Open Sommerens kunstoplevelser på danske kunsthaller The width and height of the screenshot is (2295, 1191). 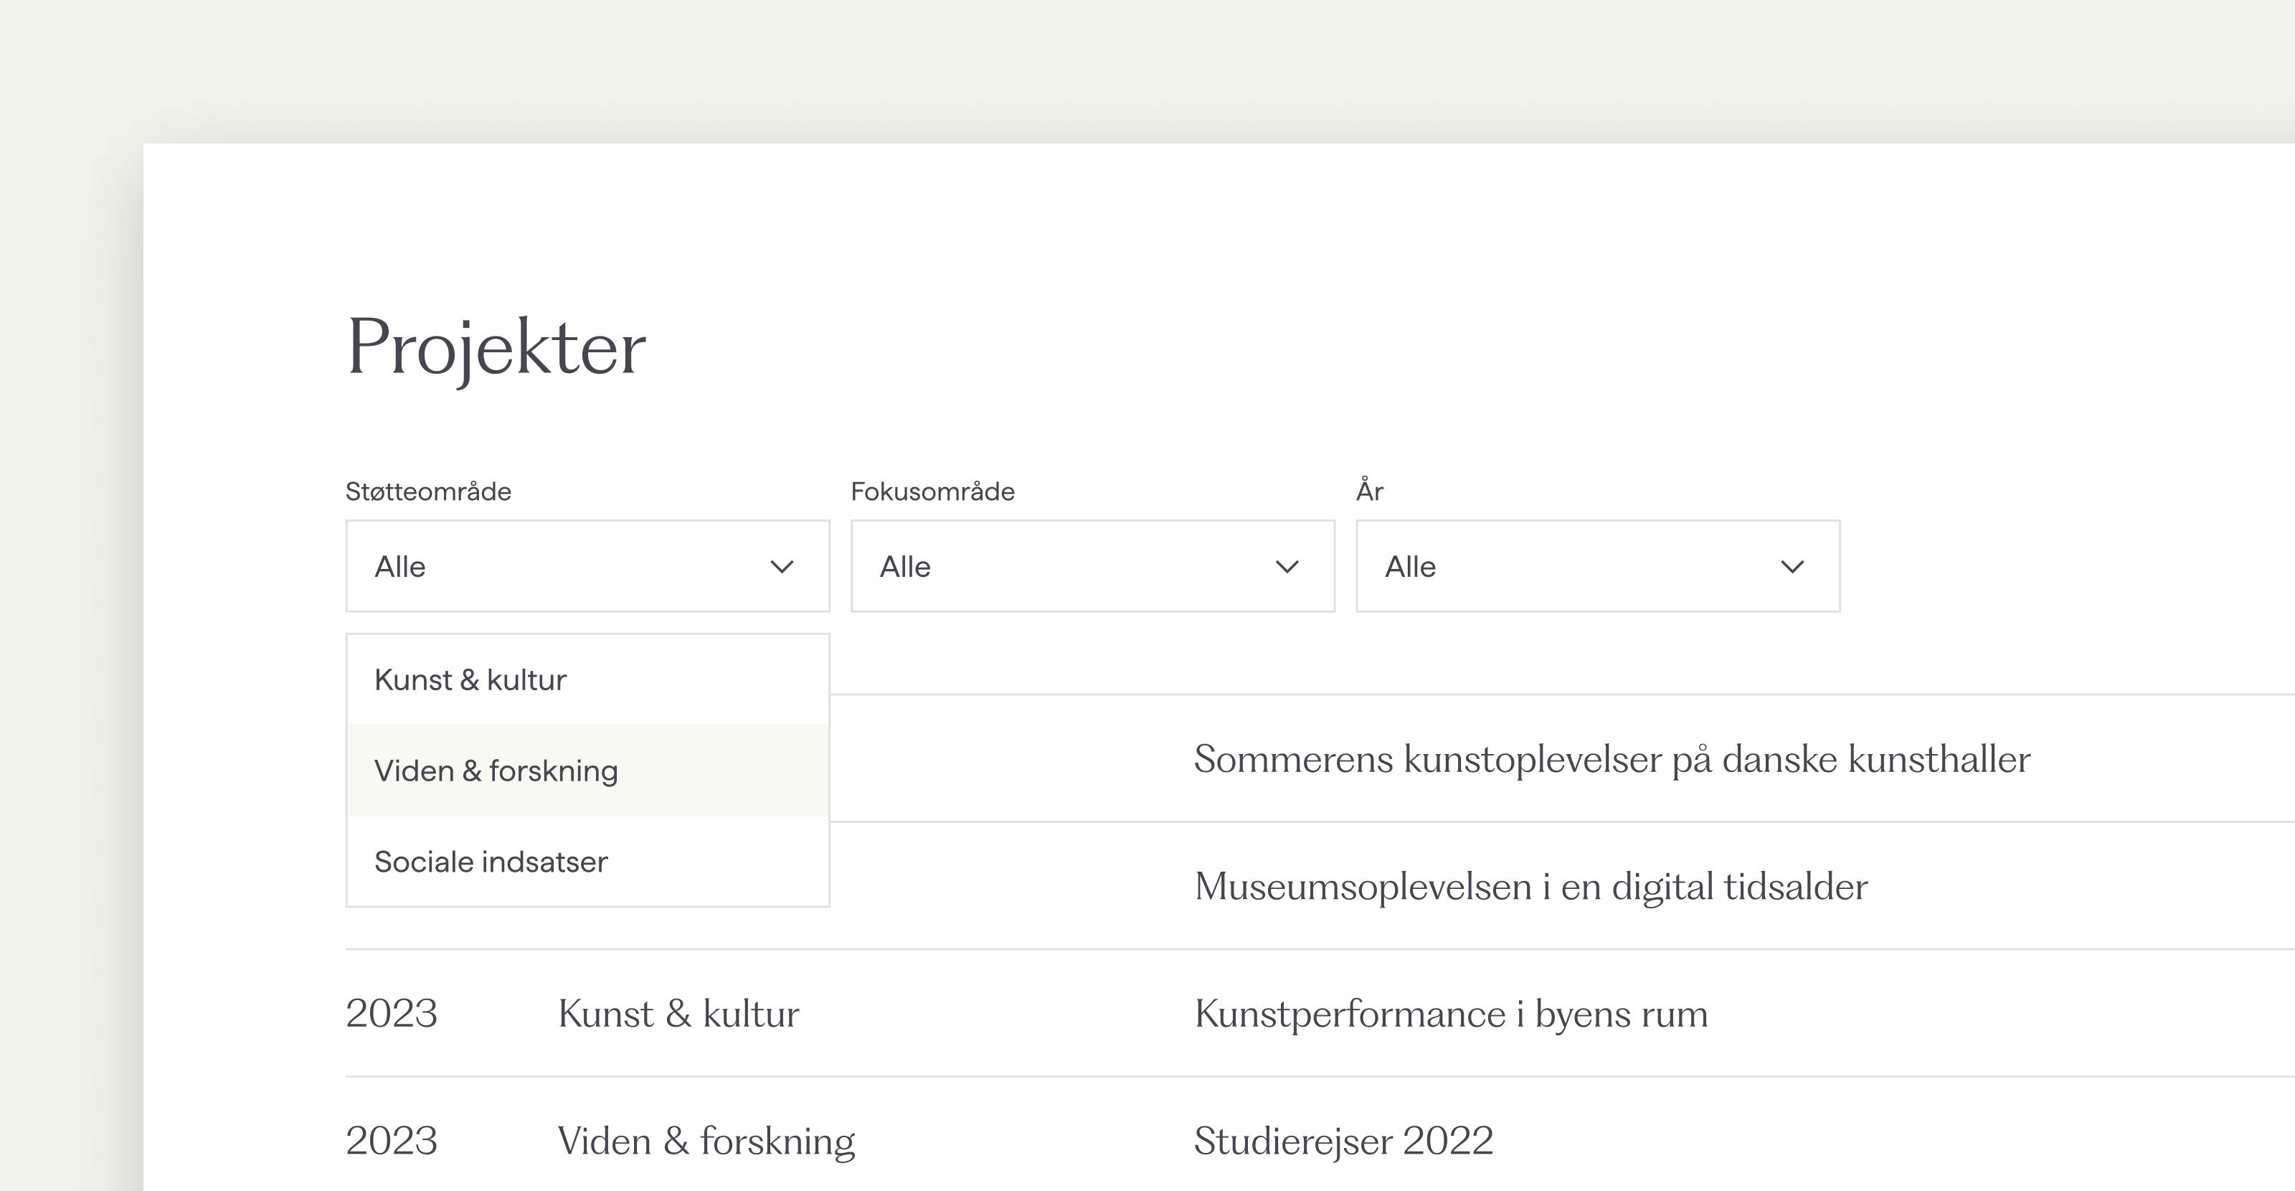1612,760
